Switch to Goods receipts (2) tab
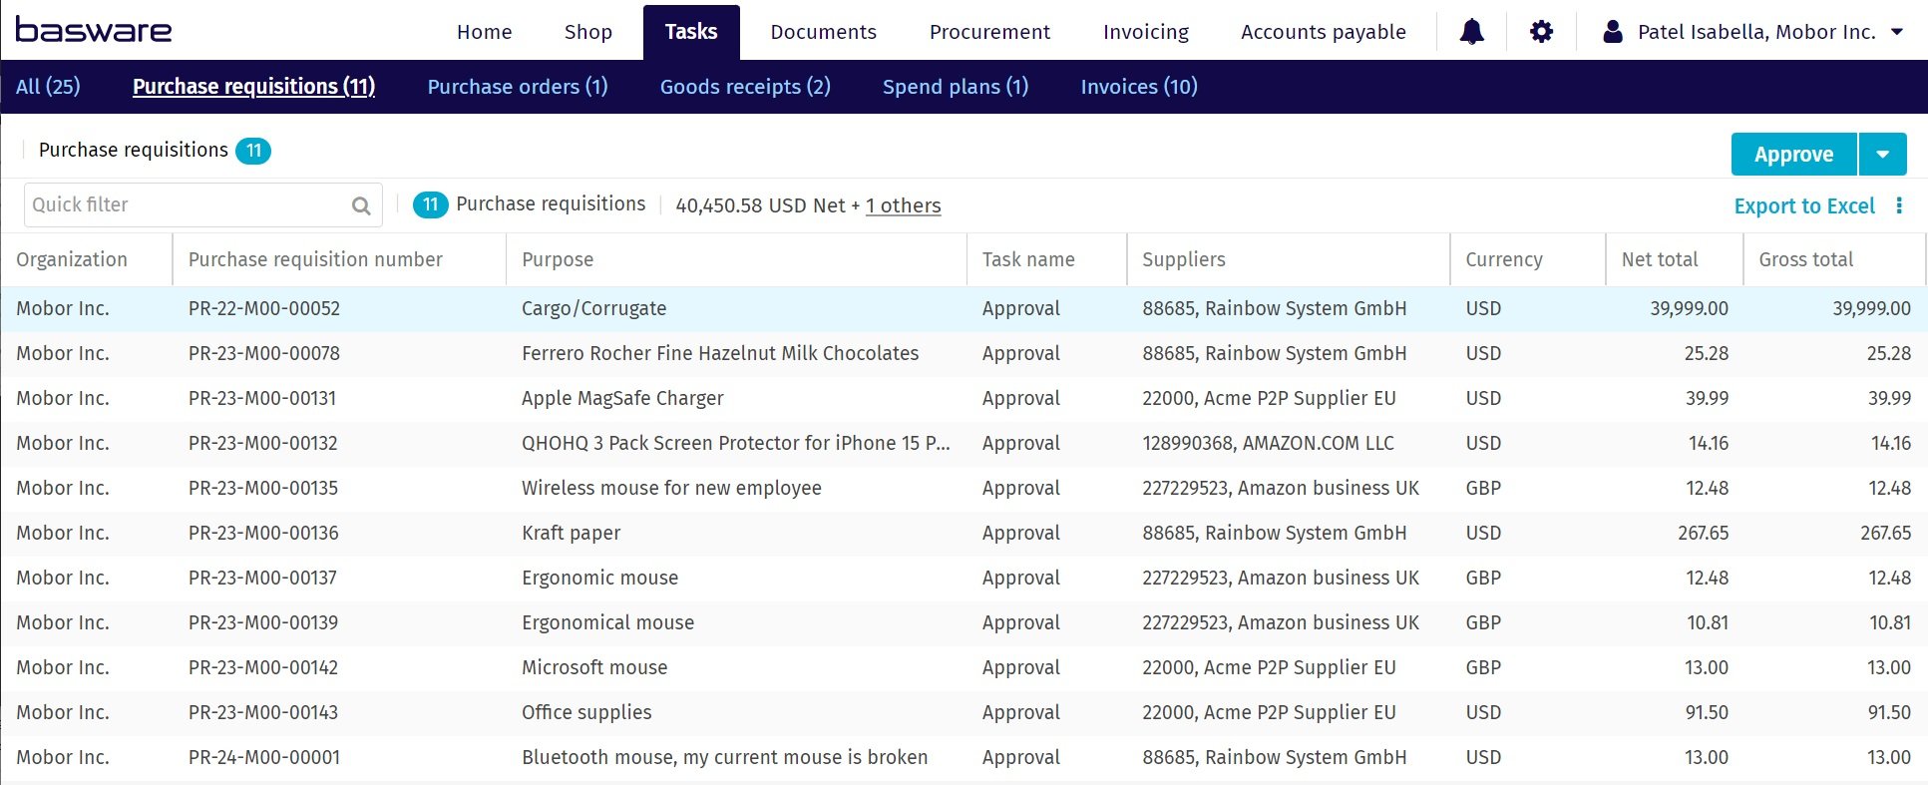 [745, 87]
